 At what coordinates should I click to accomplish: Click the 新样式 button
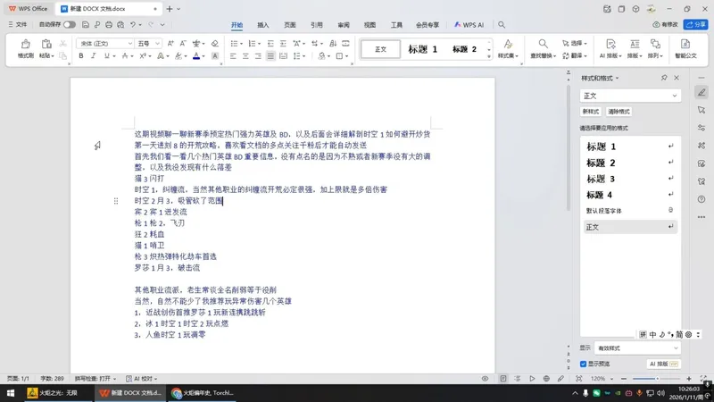[591, 112]
